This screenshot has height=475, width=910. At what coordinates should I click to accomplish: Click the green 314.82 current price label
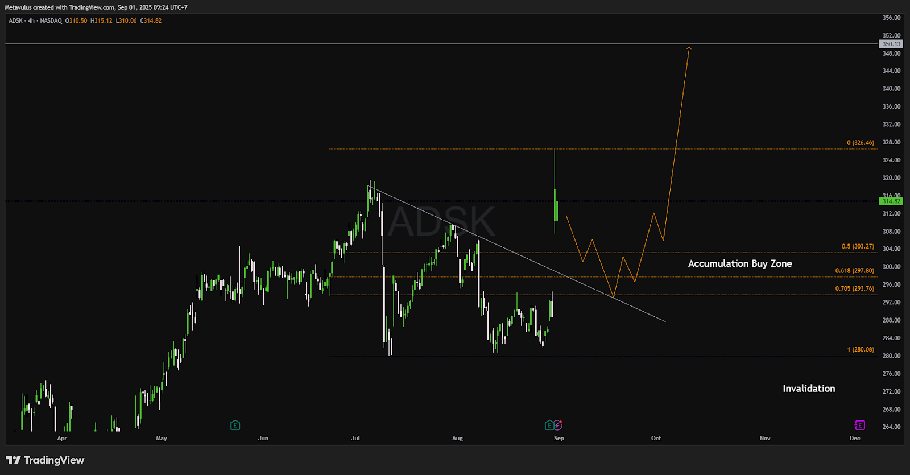pyautogui.click(x=891, y=201)
